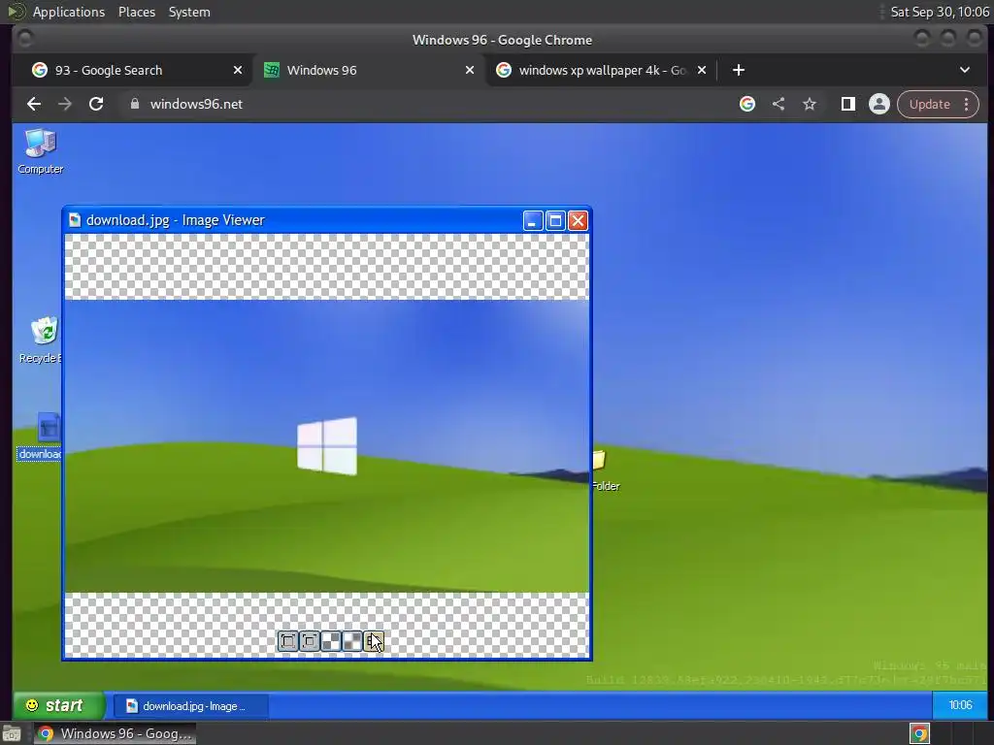
Task: Click the Sat Sep 30 clock in panel
Action: pyautogui.click(x=940, y=12)
